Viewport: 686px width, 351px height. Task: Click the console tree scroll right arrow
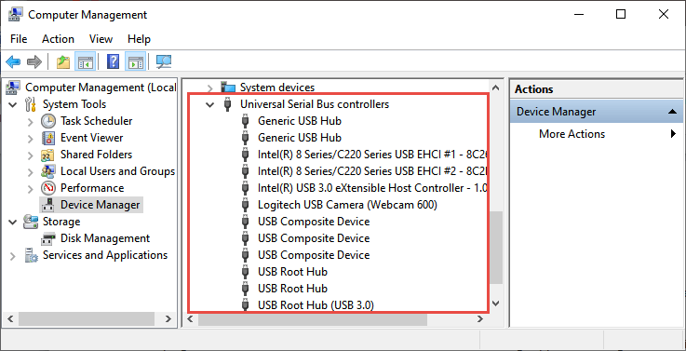pos(168,319)
